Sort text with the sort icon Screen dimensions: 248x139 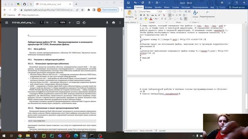click(x=181, y=19)
